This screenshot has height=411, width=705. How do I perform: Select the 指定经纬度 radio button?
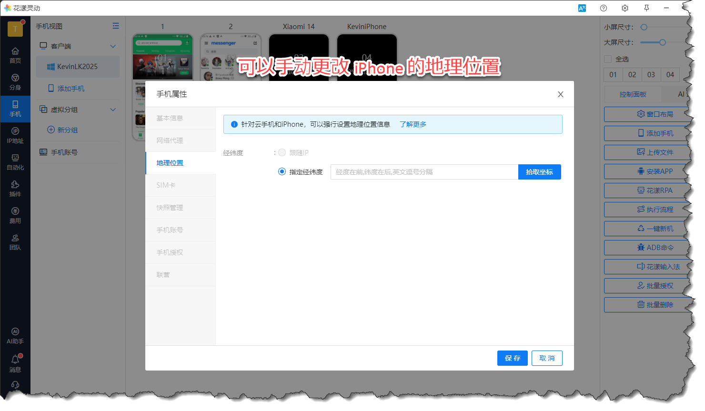282,171
